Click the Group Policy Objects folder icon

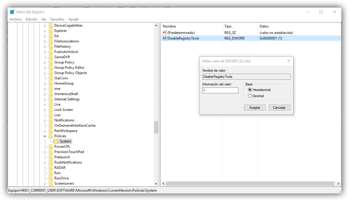[x=51, y=73]
